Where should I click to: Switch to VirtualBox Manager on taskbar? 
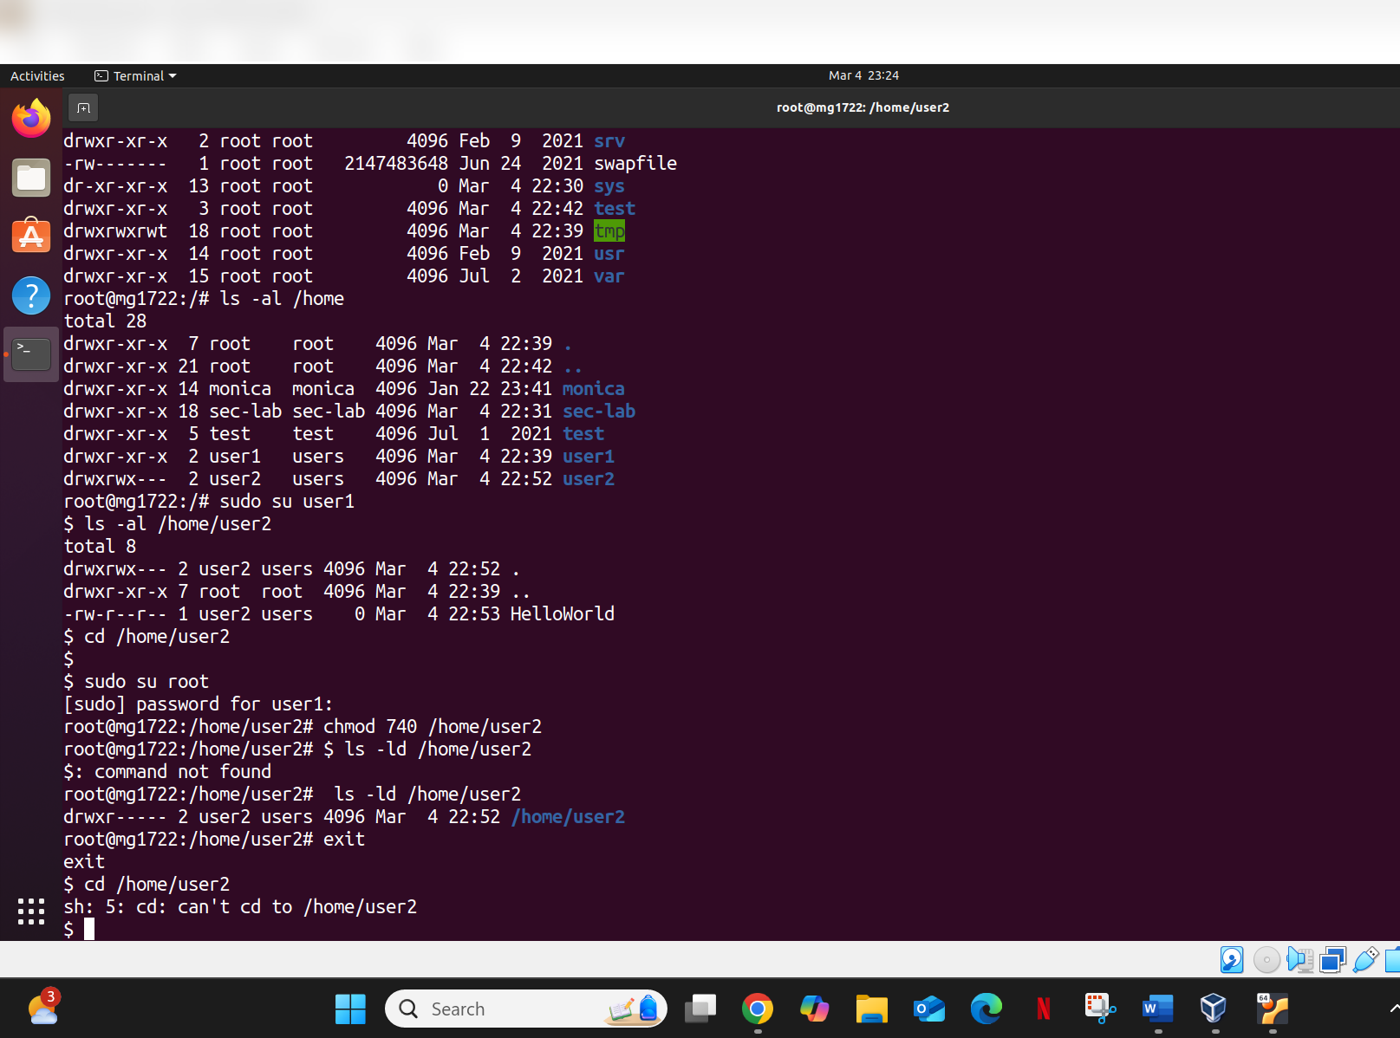click(1214, 1009)
